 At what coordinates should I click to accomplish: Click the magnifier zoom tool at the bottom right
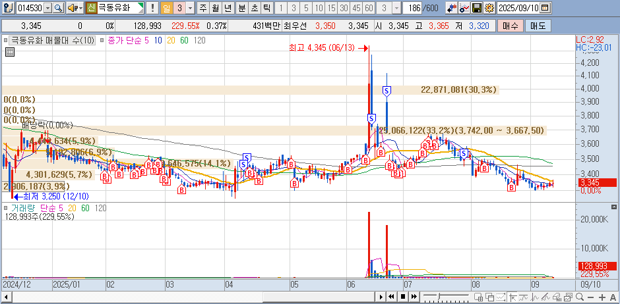[x=580, y=297]
